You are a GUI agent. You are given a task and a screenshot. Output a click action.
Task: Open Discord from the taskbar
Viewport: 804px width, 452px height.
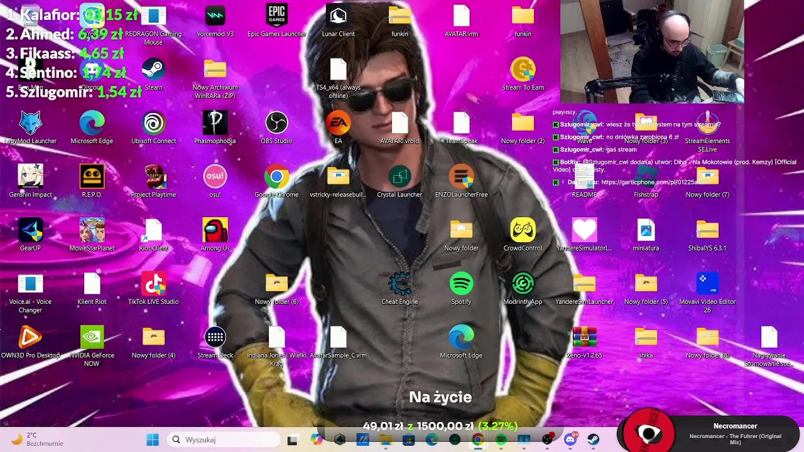click(570, 439)
